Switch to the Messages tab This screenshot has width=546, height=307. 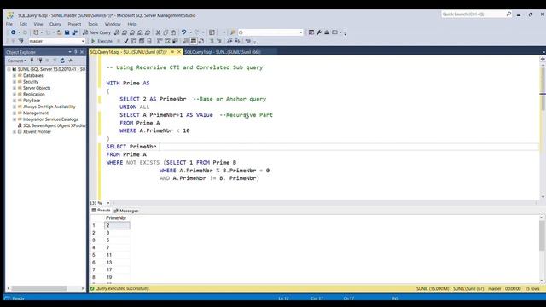pos(126,211)
